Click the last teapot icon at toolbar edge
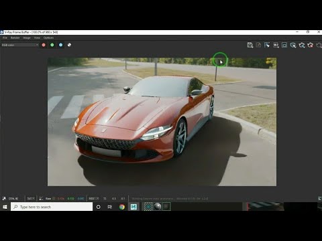 tap(319, 46)
